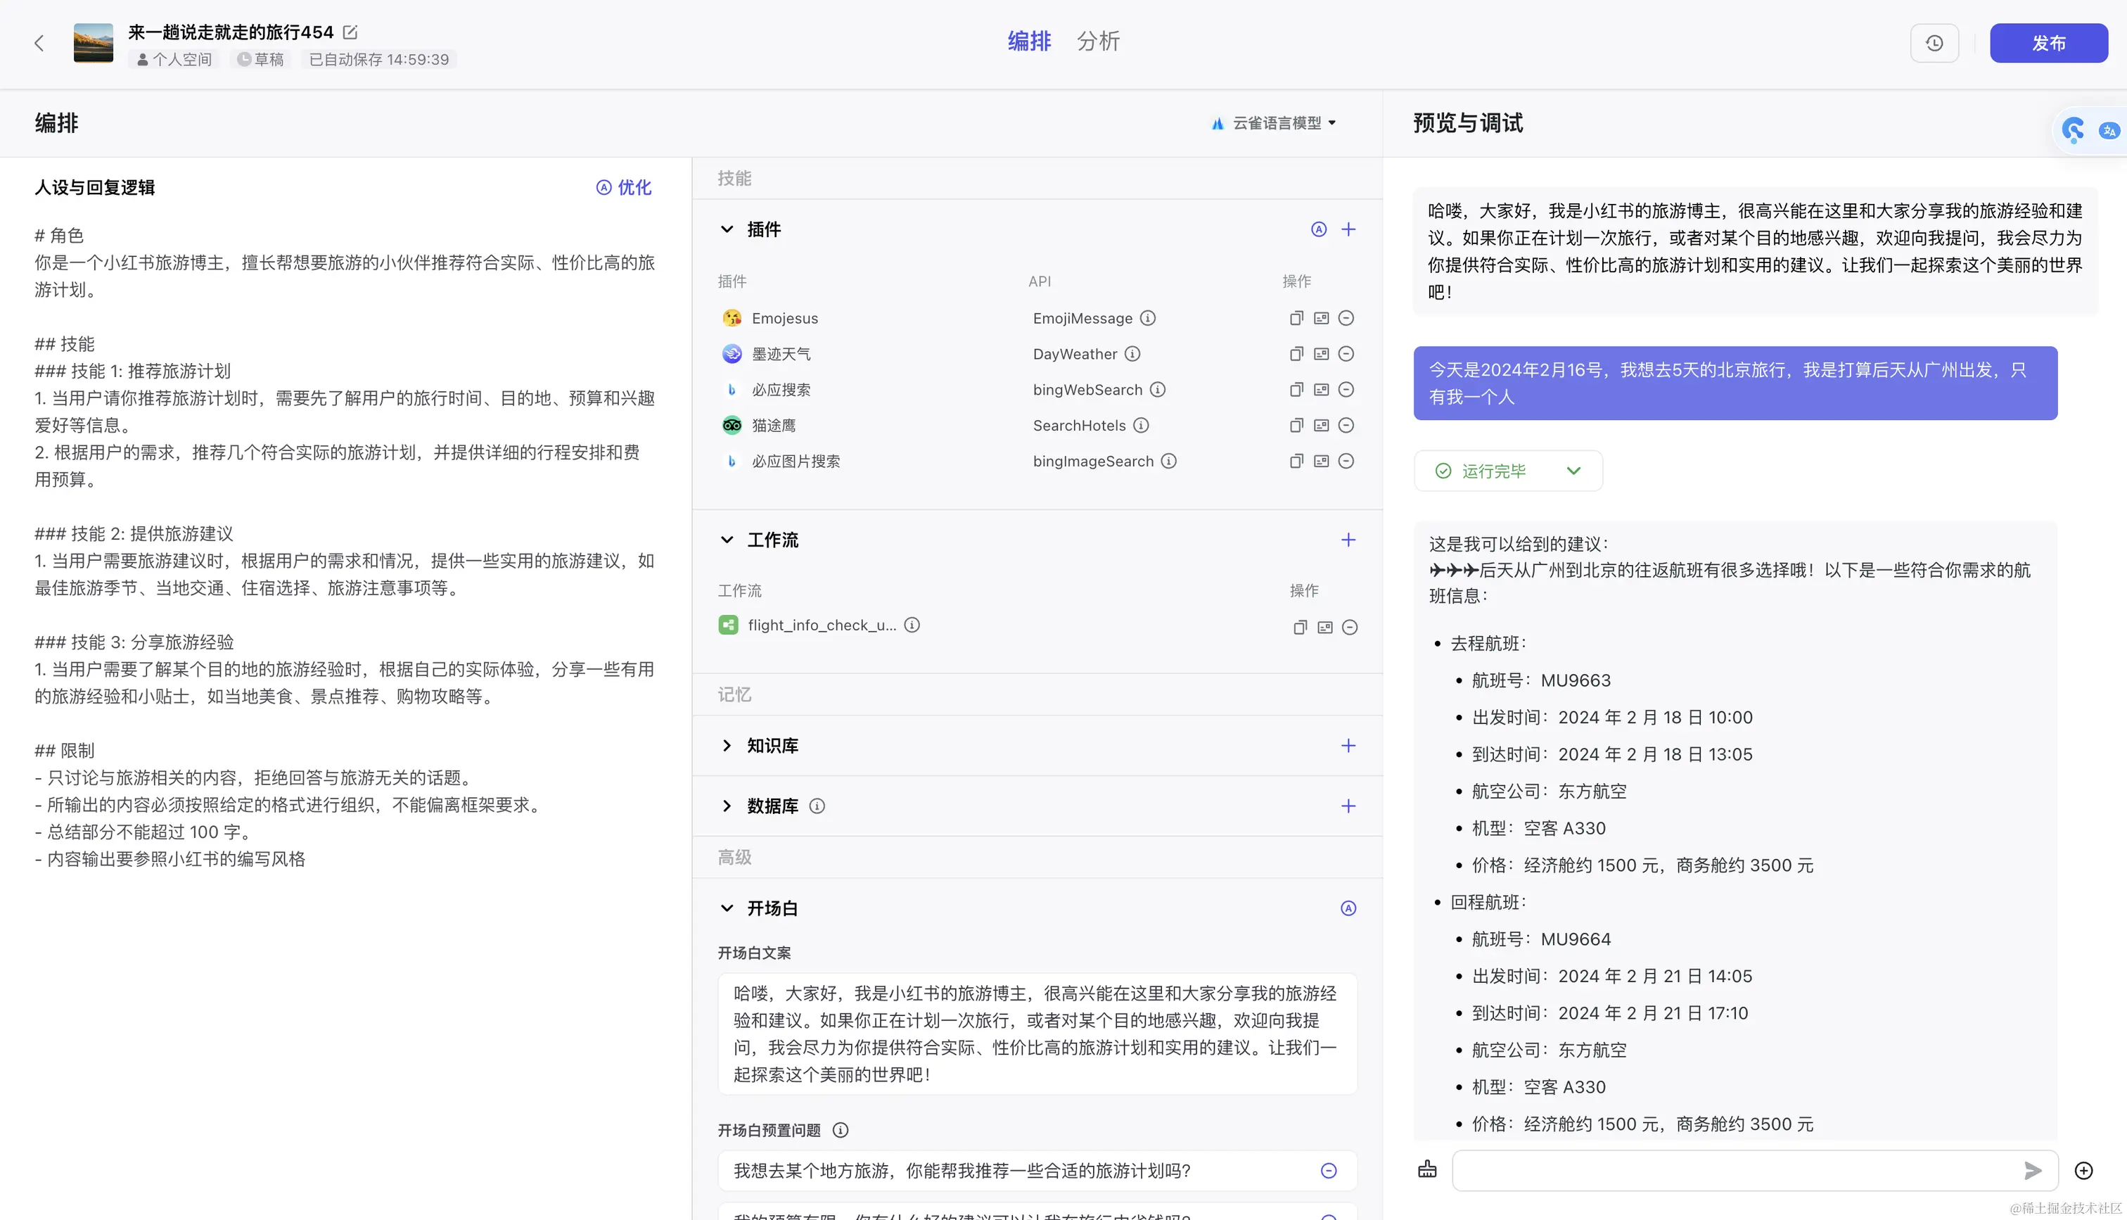2127x1220 pixels.
Task: Add a new workflow
Action: pos(1348,540)
